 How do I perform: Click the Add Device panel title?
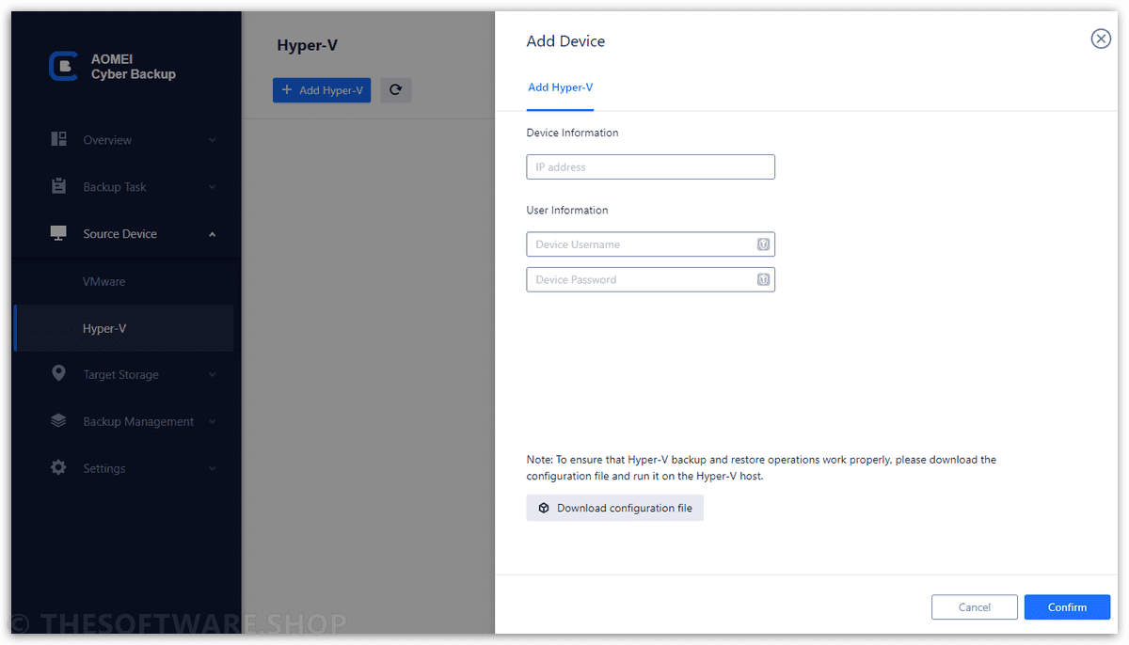pyautogui.click(x=565, y=41)
